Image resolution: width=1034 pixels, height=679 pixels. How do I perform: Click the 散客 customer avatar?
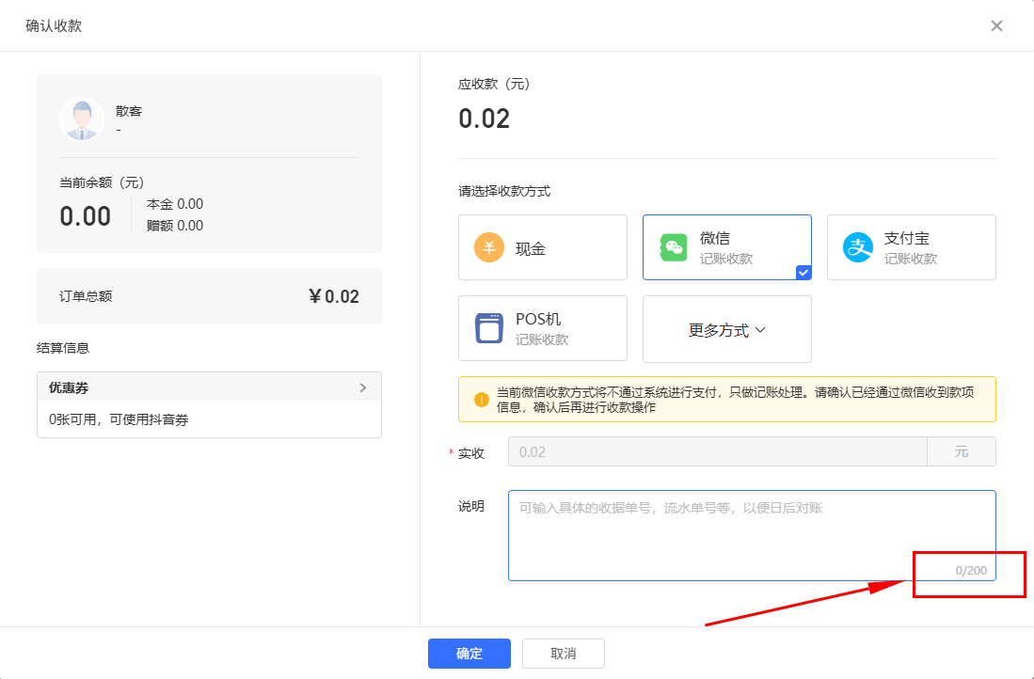tap(82, 119)
